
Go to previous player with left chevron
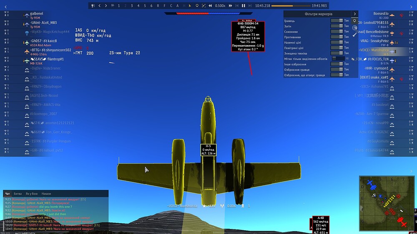pos(100,5)
